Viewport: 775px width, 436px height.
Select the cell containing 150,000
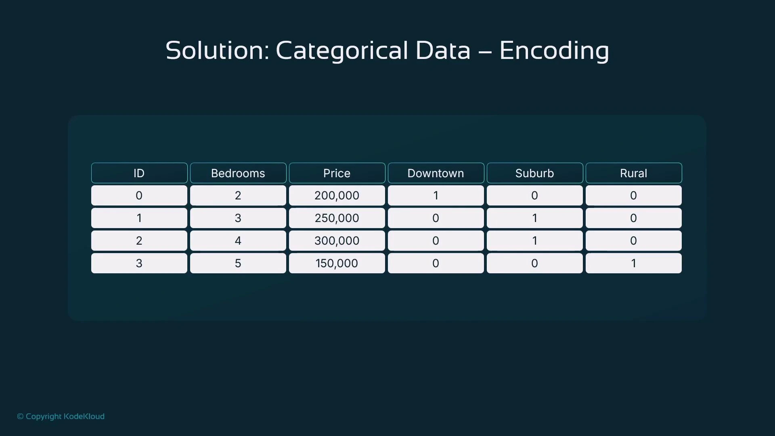[x=337, y=263]
